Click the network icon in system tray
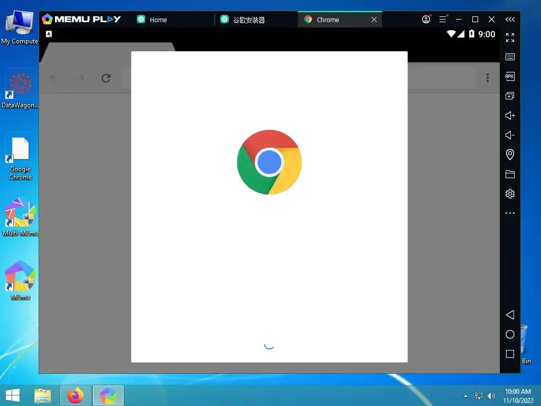Screen dimensions: 541x406 [479, 395]
